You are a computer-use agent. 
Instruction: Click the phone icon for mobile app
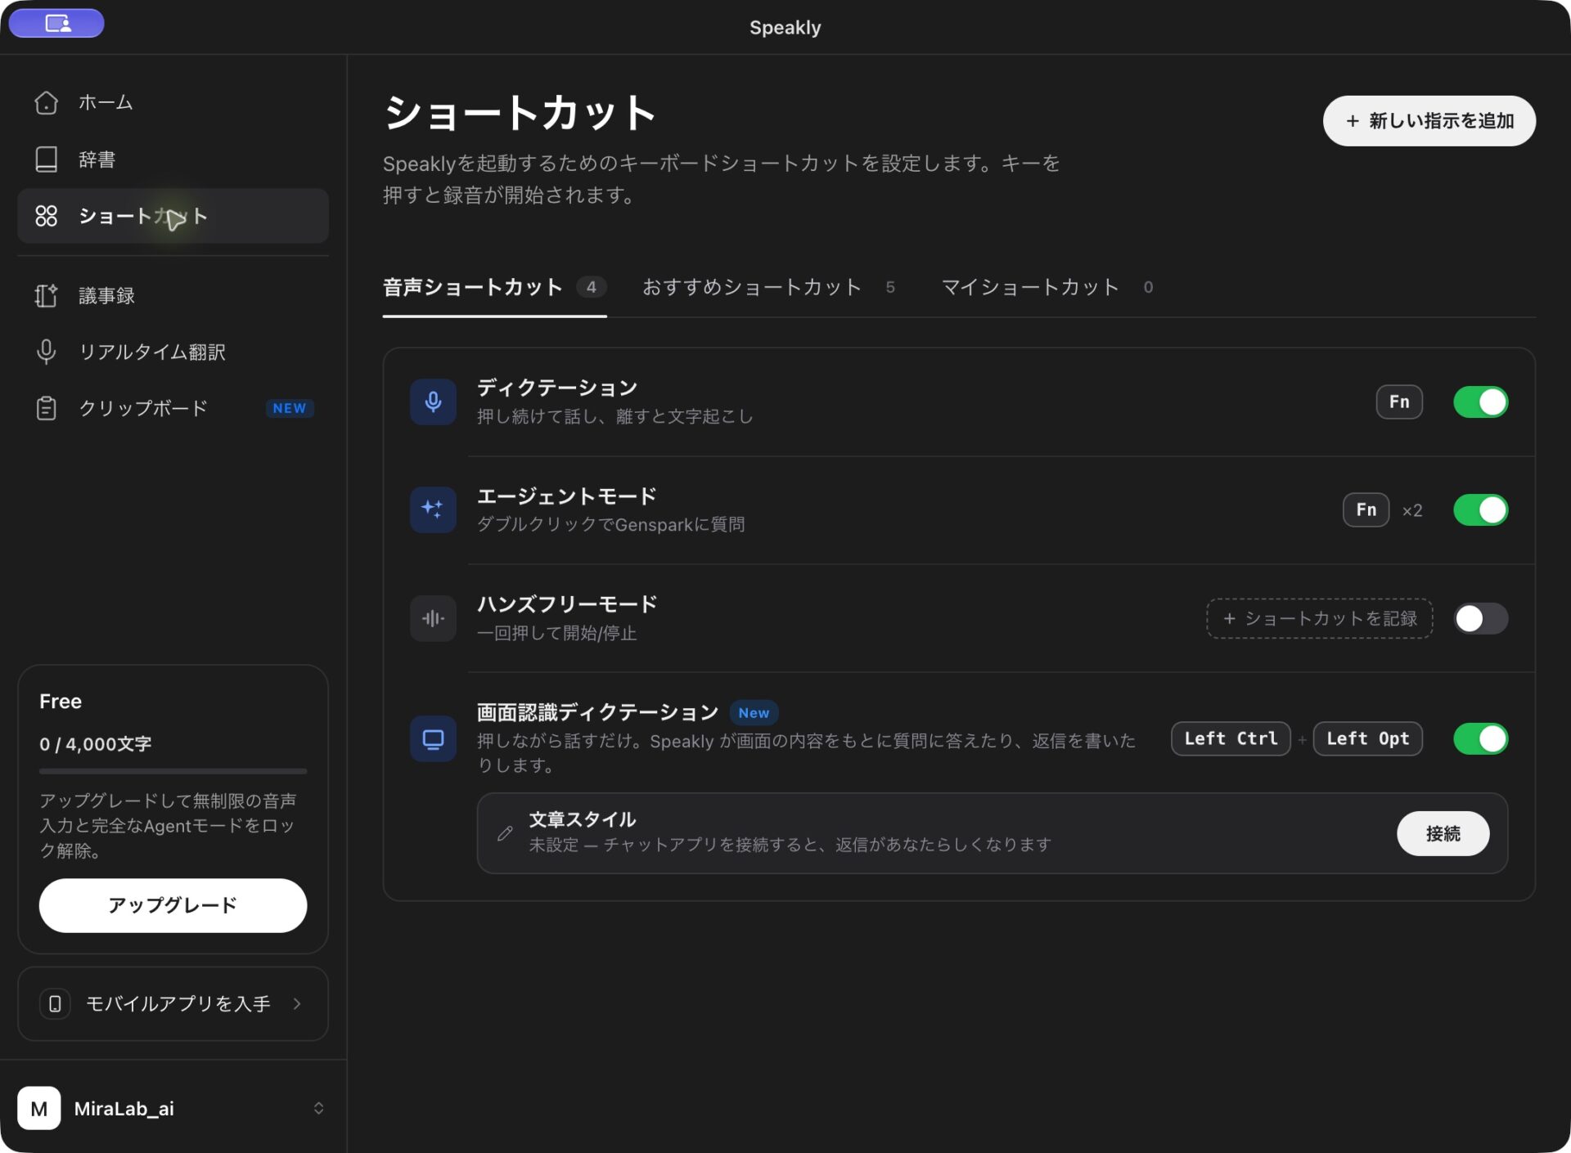click(x=55, y=1003)
